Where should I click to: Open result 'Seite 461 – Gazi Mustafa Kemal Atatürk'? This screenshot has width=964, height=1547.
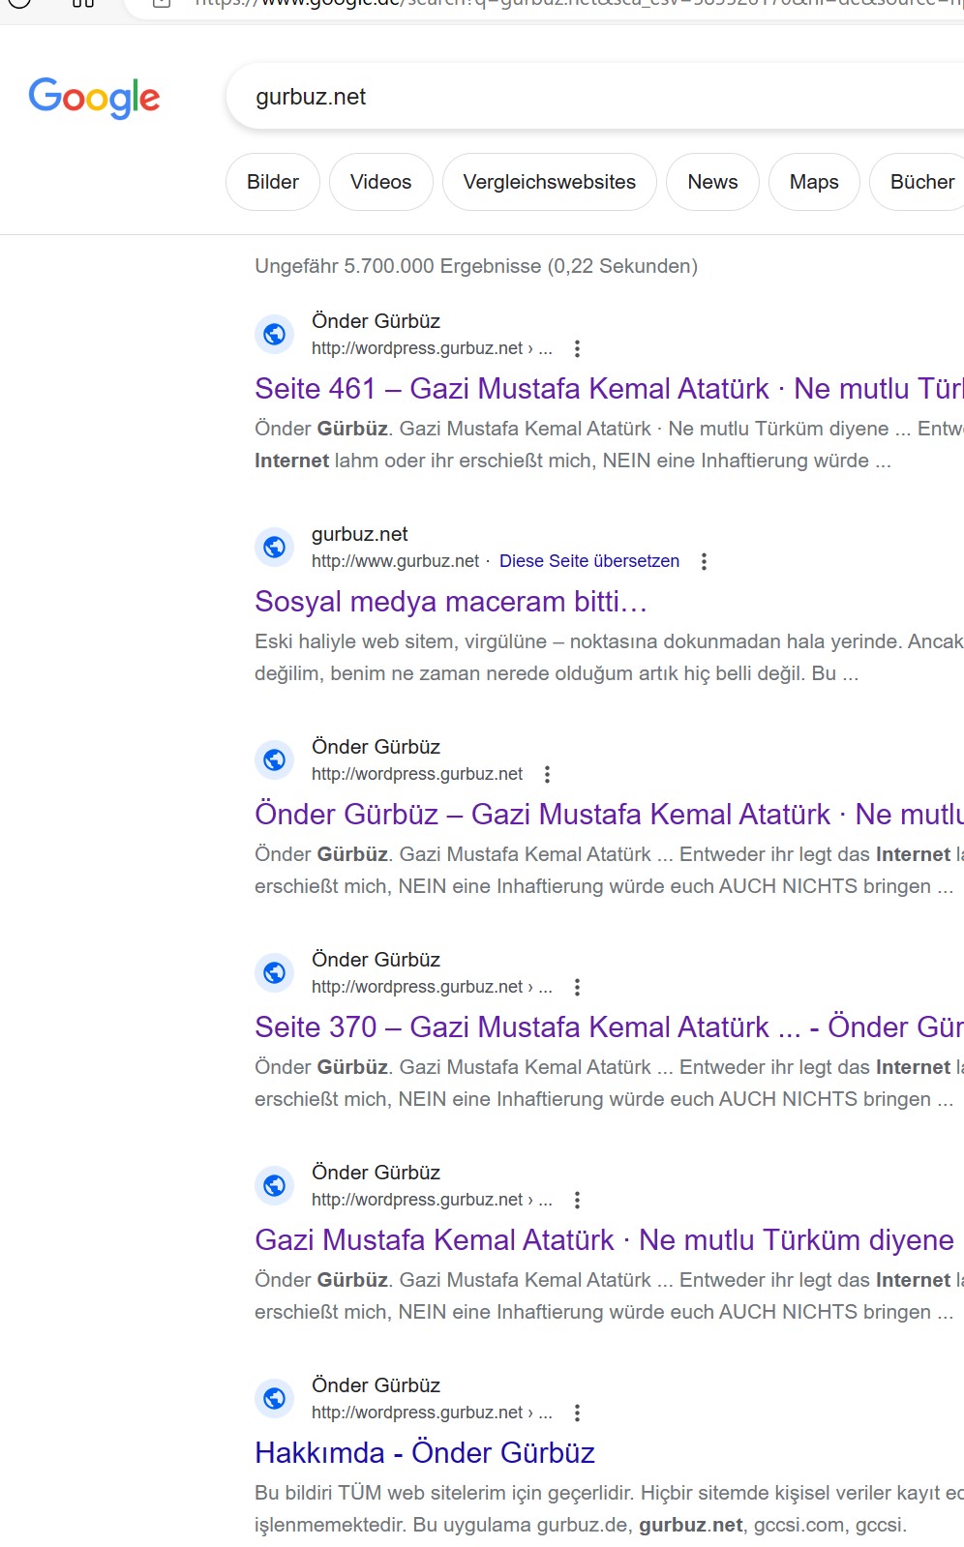(x=609, y=389)
